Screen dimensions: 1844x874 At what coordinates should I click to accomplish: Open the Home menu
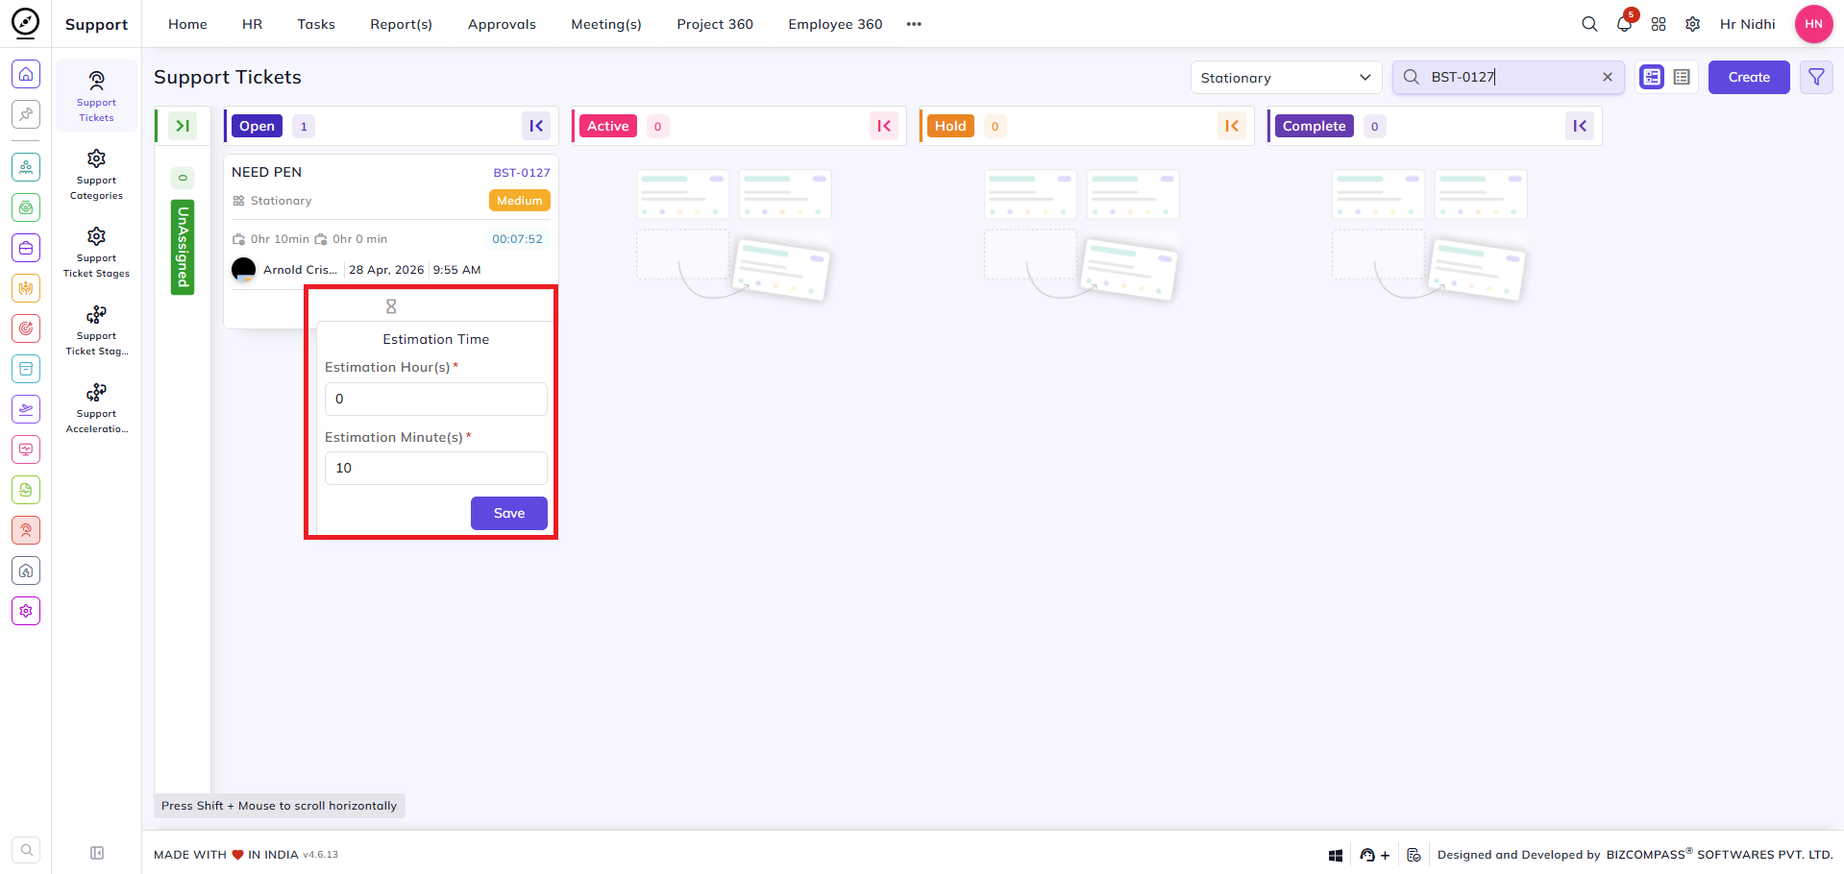pos(187,24)
